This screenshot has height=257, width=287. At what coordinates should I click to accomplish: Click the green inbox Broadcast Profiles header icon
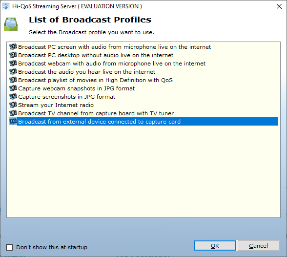tap(11, 24)
